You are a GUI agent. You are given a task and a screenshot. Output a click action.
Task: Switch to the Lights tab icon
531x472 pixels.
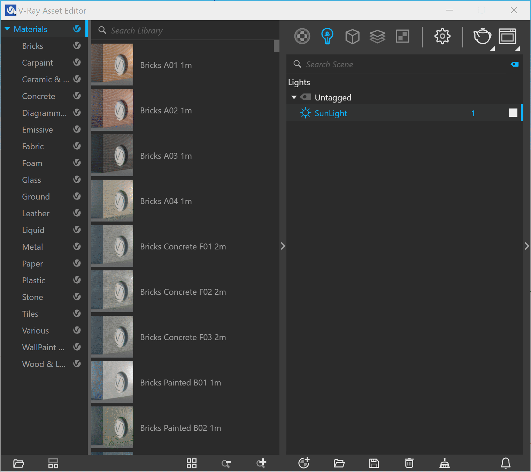tap(327, 36)
